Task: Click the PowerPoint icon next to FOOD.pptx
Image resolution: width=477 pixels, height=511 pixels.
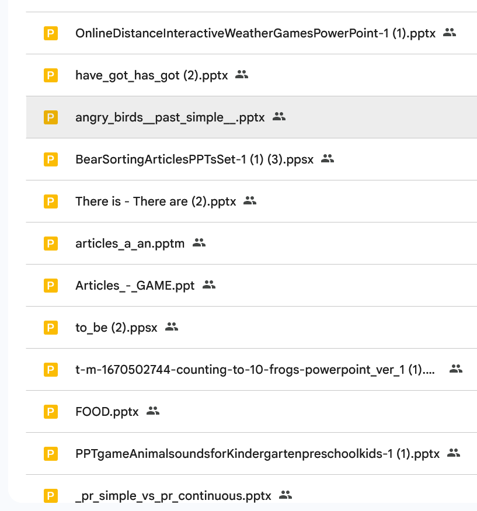Action: coord(51,412)
